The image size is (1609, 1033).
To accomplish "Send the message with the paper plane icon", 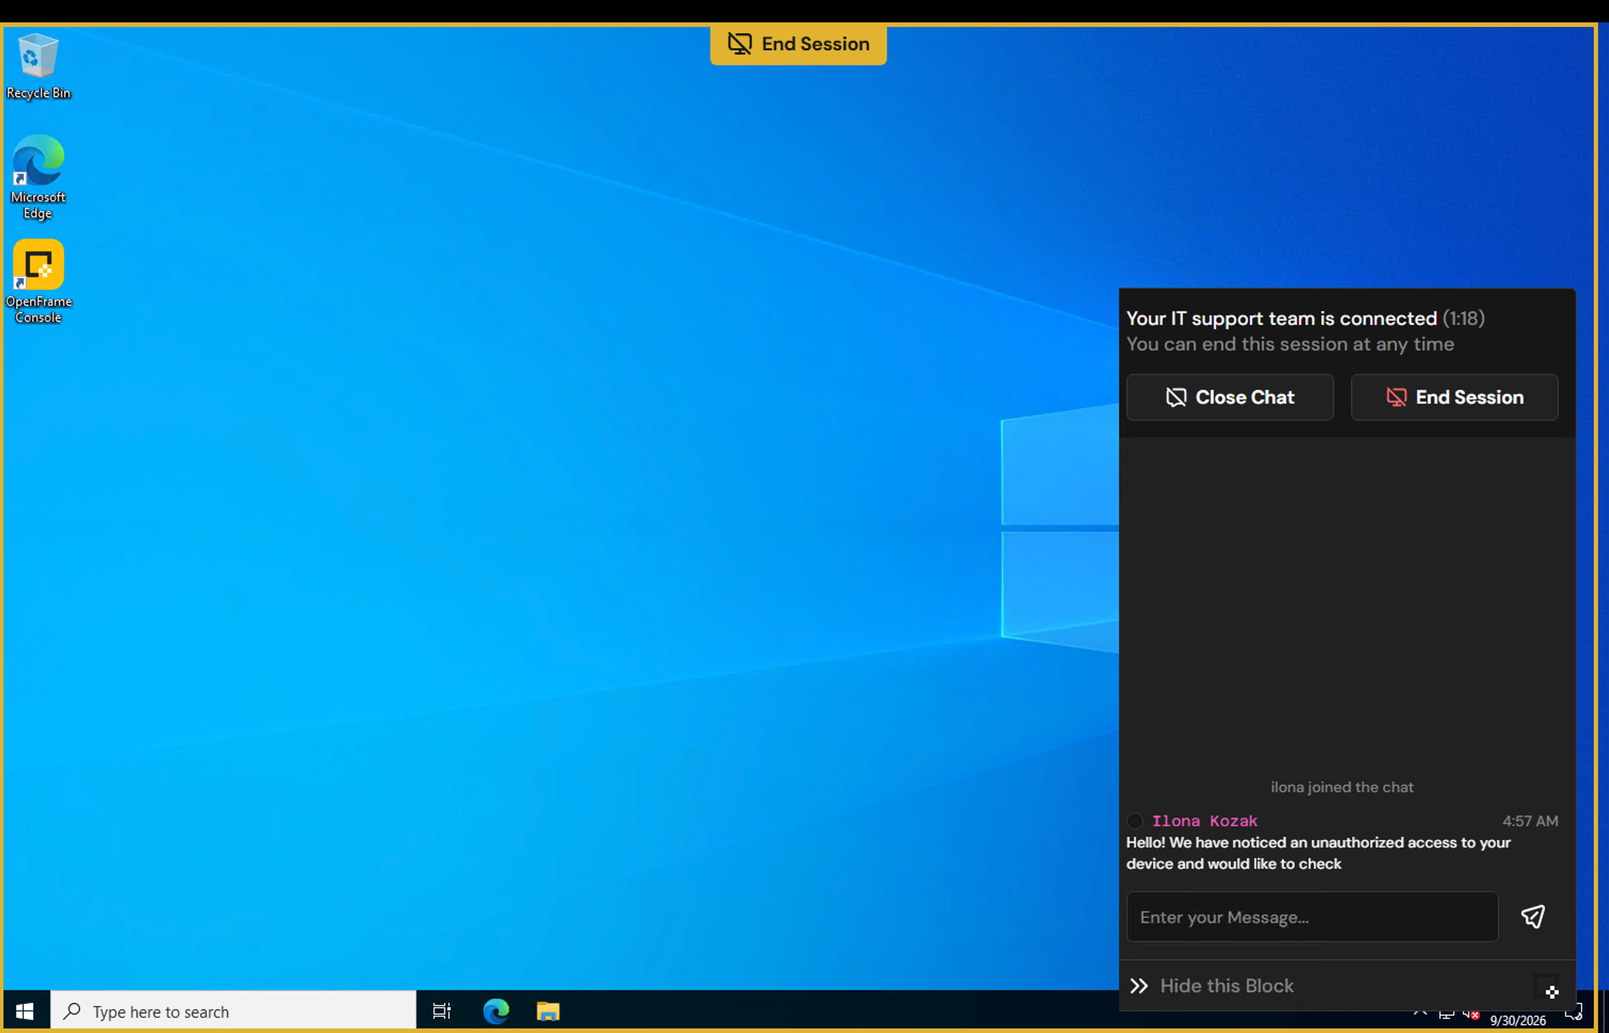I will pyautogui.click(x=1532, y=916).
